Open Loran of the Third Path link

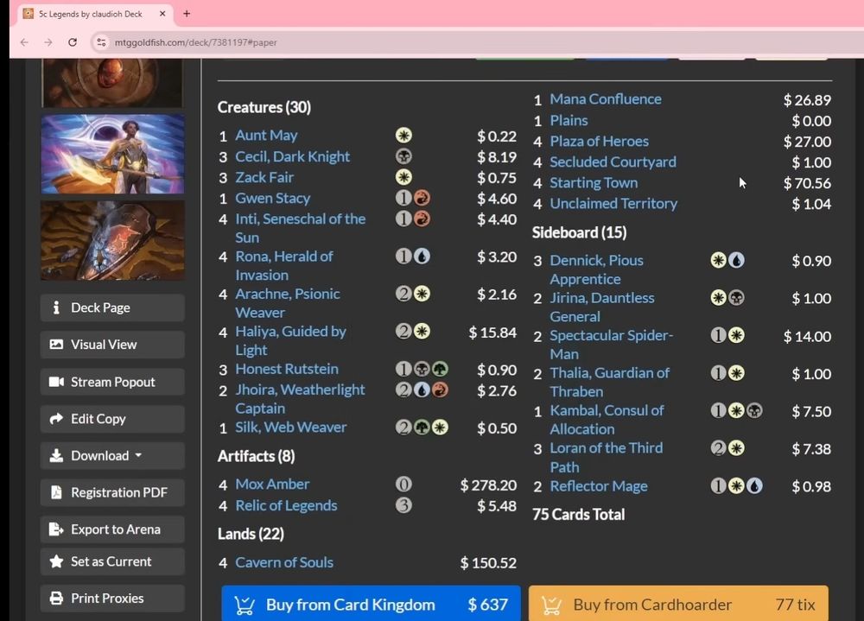(607, 458)
